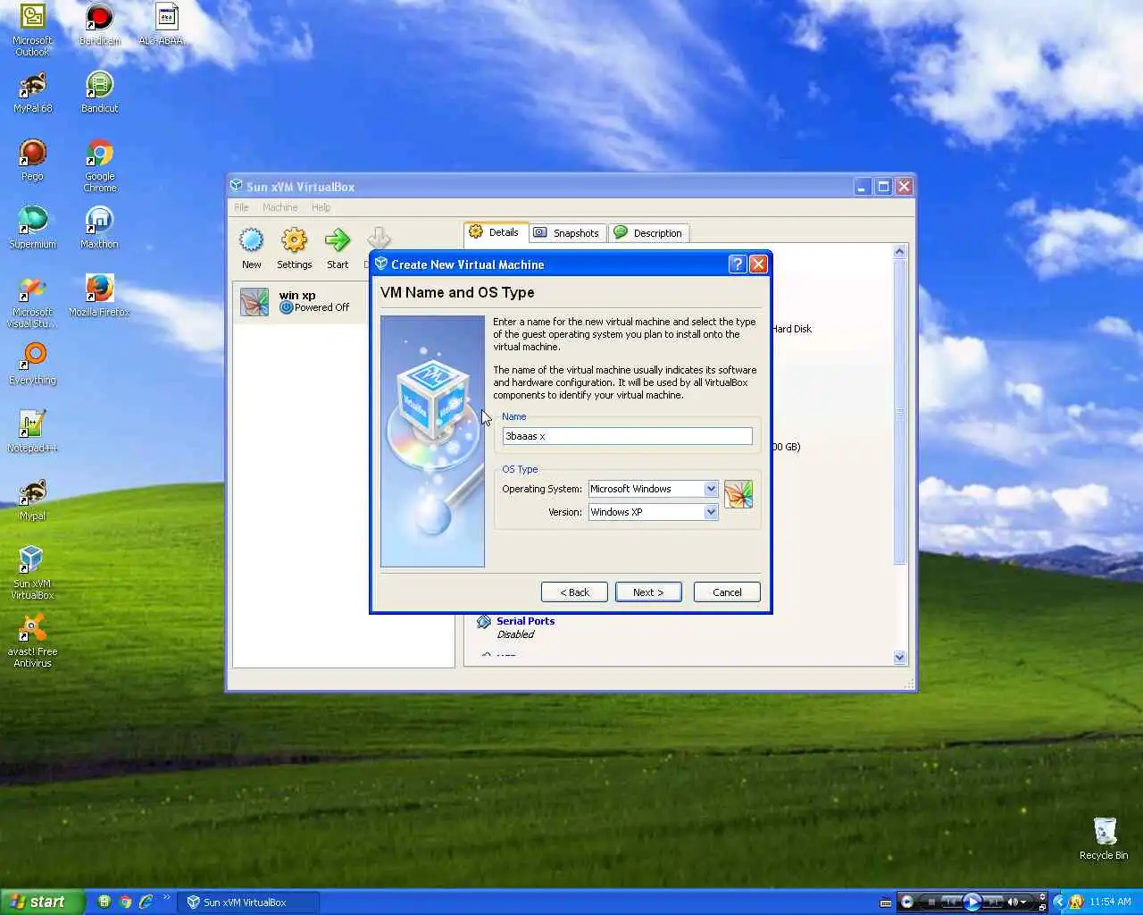The image size is (1143, 915).
Task: Open the Help menu
Action: tap(321, 207)
